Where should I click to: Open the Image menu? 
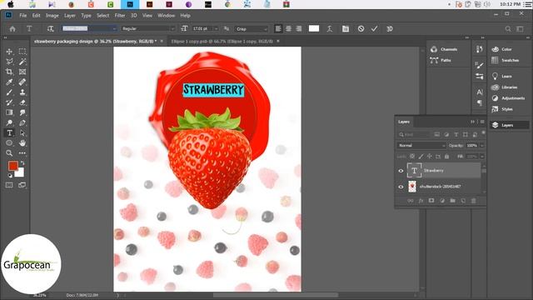(52, 16)
